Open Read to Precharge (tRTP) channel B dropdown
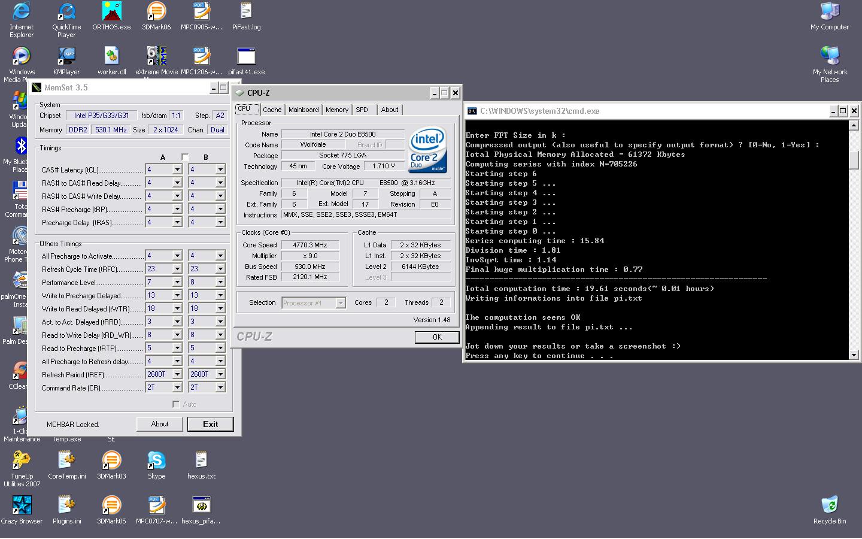 pyautogui.click(x=220, y=348)
